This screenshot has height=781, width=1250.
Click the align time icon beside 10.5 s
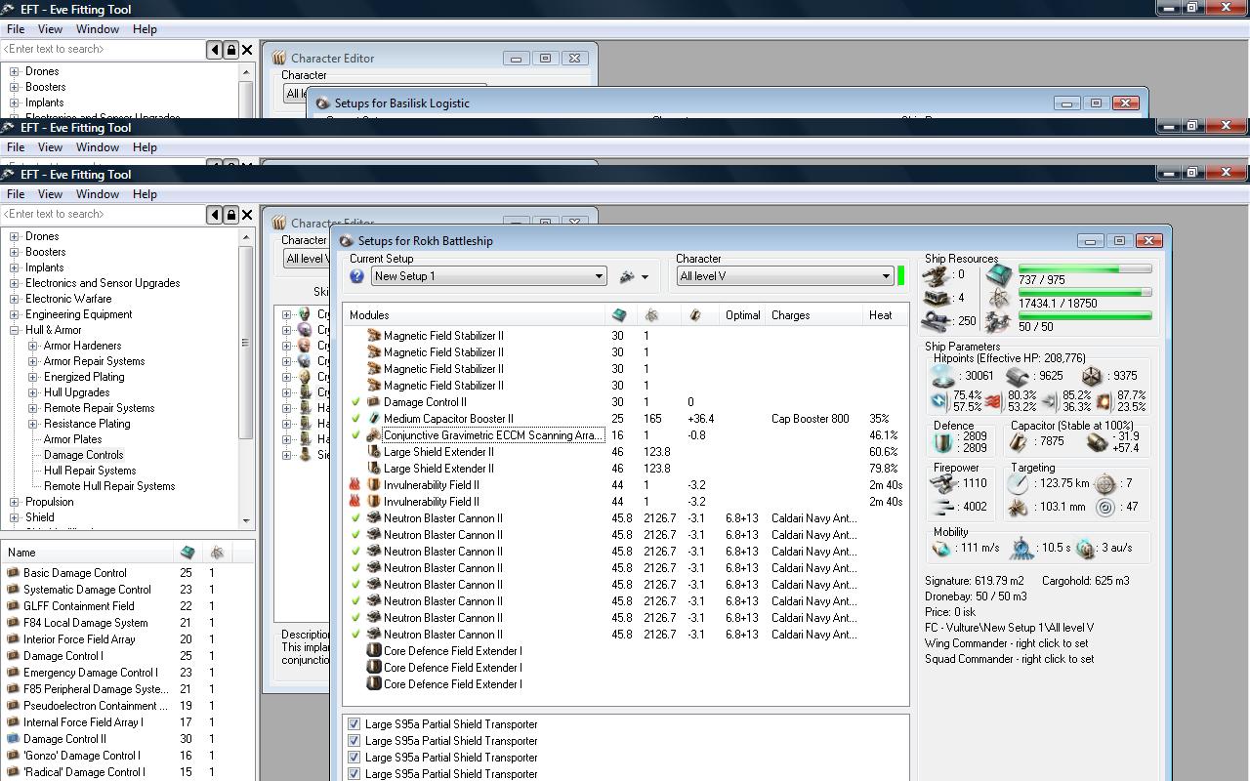point(1021,548)
